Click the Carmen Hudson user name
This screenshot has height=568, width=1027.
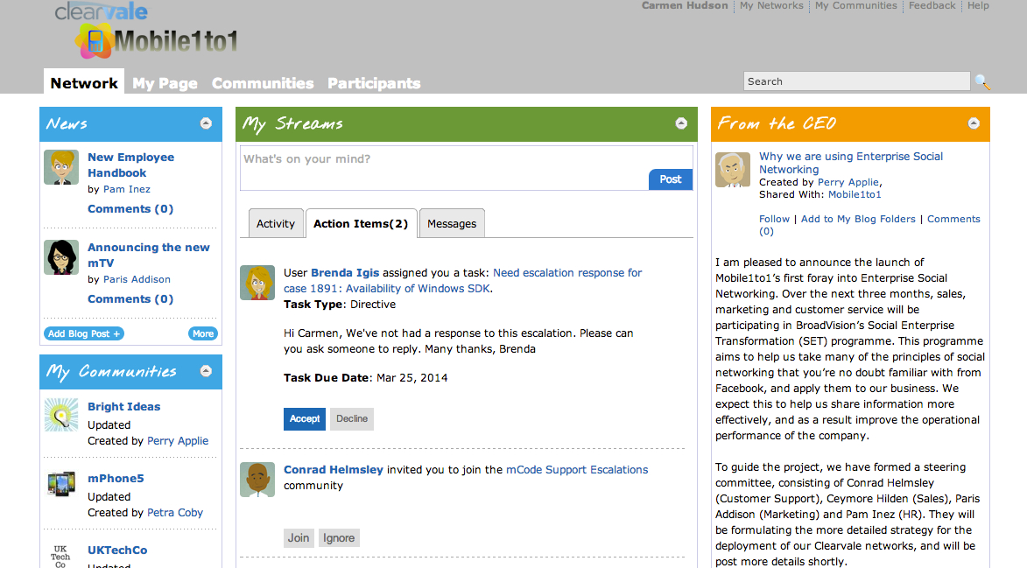click(x=685, y=5)
